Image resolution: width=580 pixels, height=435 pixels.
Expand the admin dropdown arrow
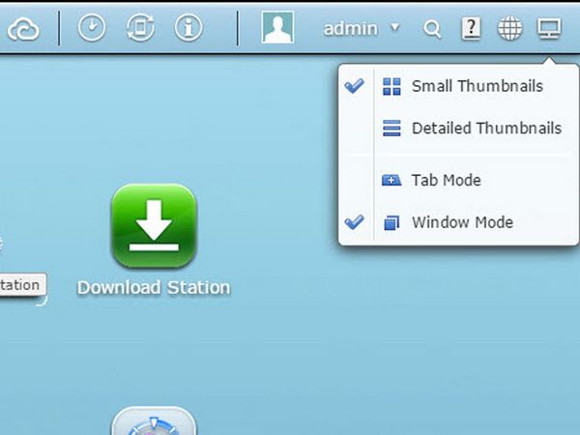[395, 27]
